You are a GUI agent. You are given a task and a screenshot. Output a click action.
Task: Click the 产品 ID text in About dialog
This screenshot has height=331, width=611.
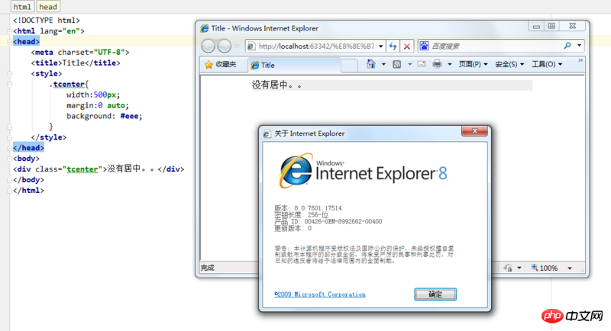[328, 221]
